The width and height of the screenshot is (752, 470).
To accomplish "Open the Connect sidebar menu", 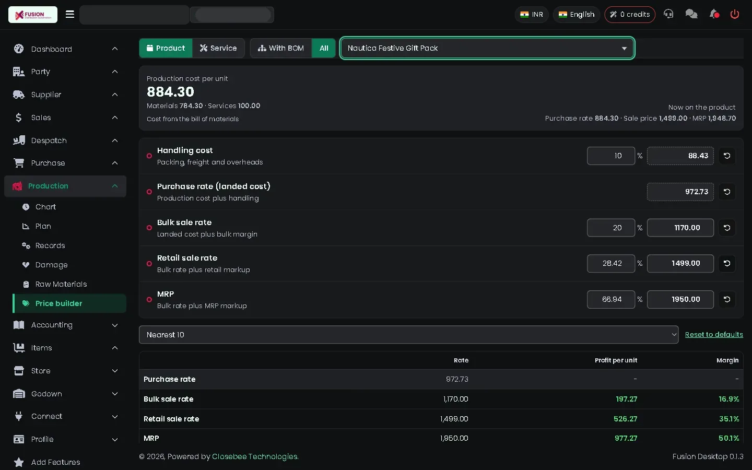I will (65, 416).
